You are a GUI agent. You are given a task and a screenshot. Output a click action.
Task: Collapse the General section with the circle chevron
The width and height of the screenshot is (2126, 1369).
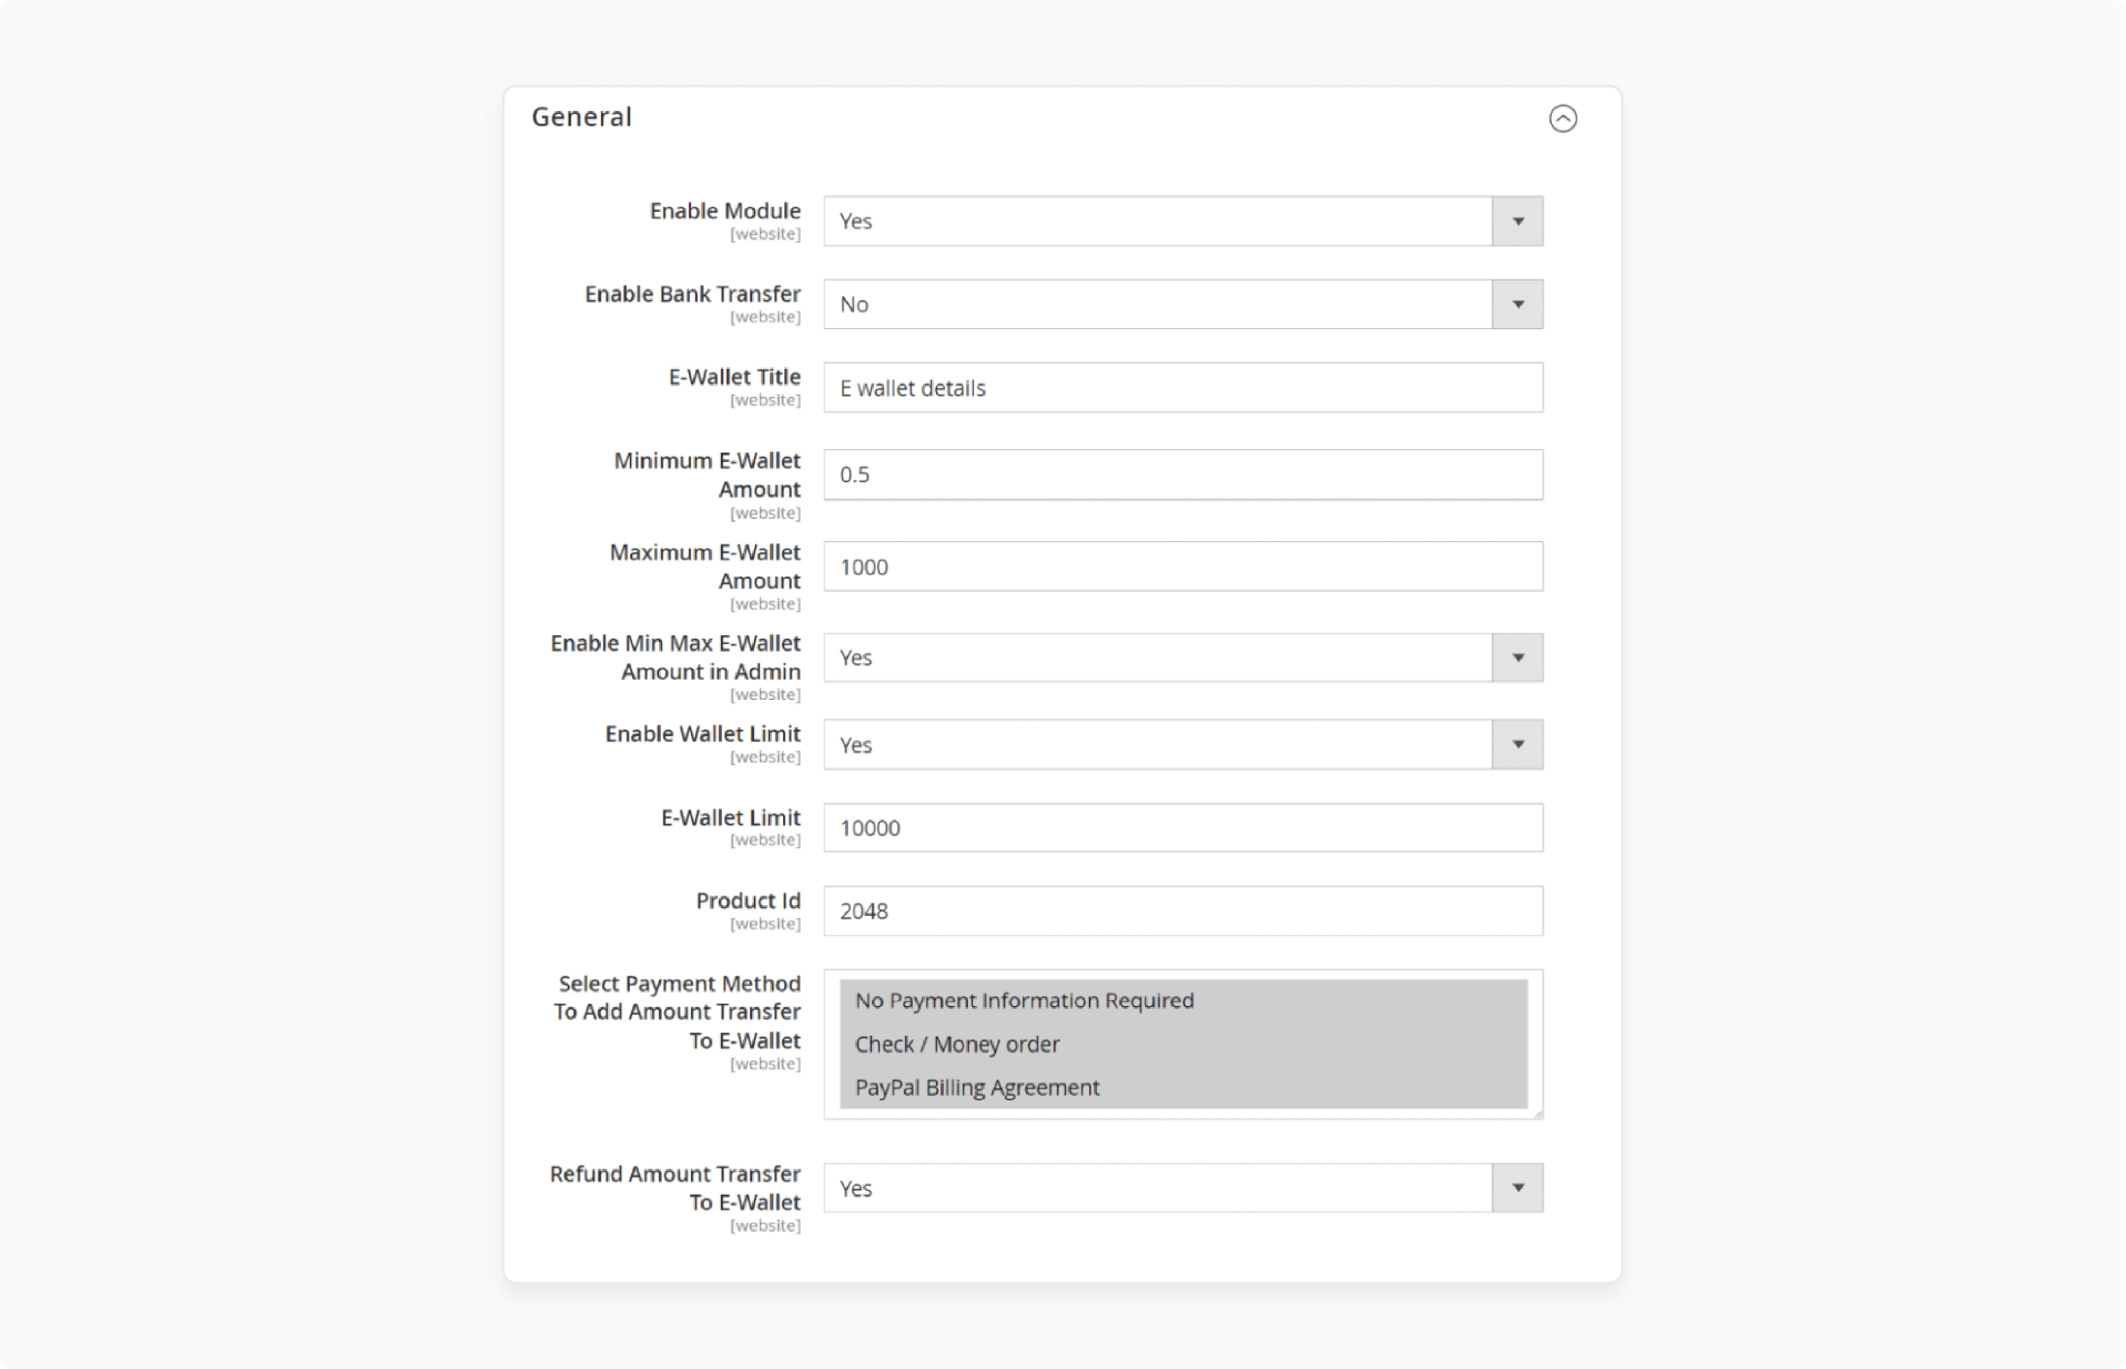click(x=1562, y=118)
